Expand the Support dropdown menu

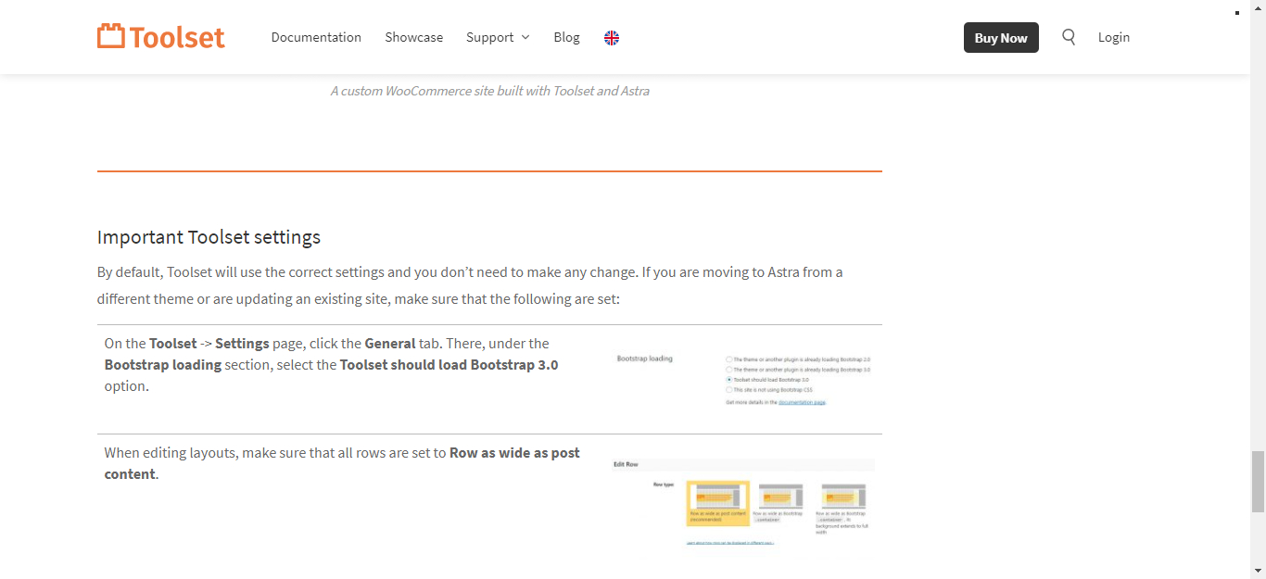(x=498, y=37)
